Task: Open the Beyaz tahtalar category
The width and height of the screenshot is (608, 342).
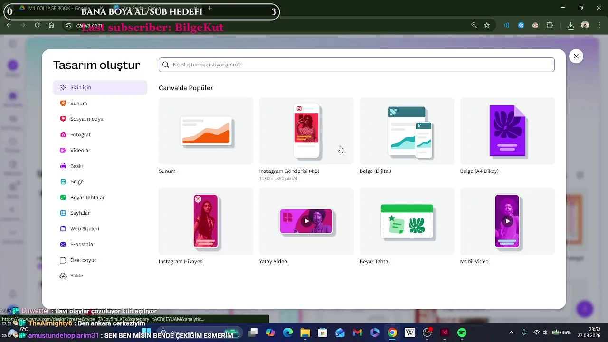Action: click(x=100, y=197)
